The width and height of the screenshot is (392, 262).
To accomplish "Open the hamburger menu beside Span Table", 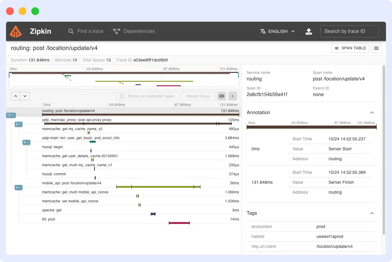I will [x=376, y=48].
